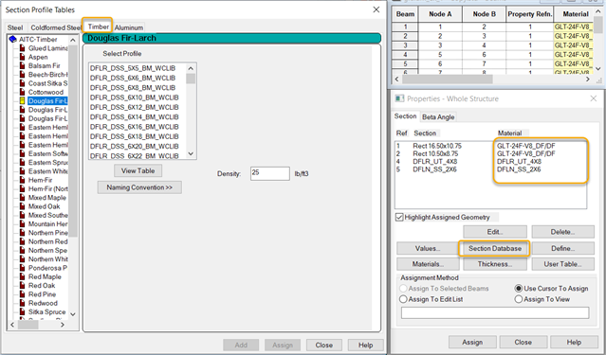Select Use Cursor To Assign option
The height and width of the screenshot is (355, 606).
click(x=519, y=288)
